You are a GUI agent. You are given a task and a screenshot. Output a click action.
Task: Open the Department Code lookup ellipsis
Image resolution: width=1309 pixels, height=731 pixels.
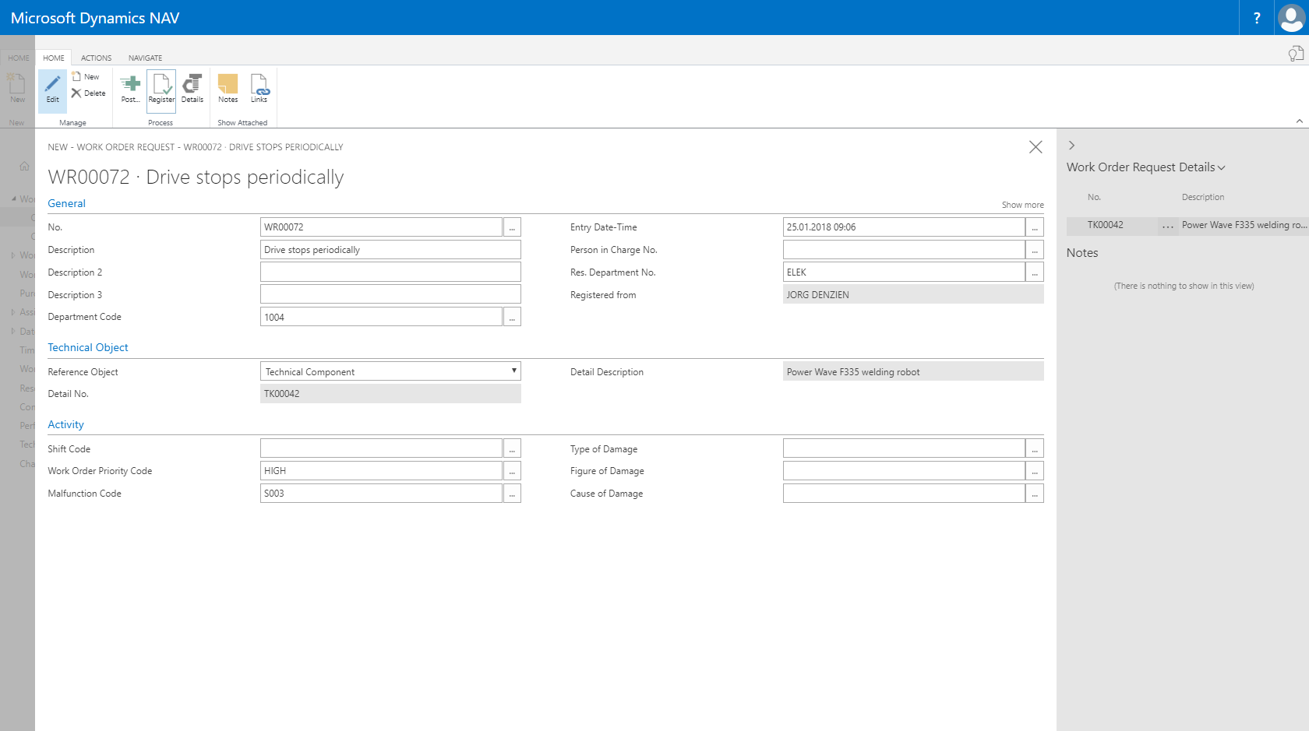[x=512, y=316]
